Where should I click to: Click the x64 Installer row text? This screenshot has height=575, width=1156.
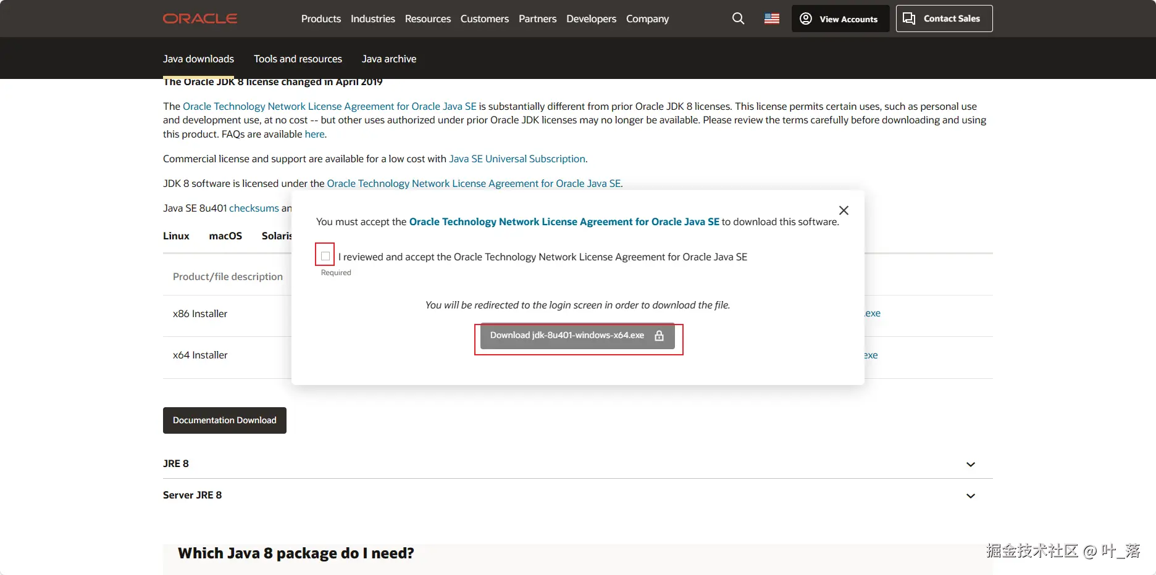200,355
